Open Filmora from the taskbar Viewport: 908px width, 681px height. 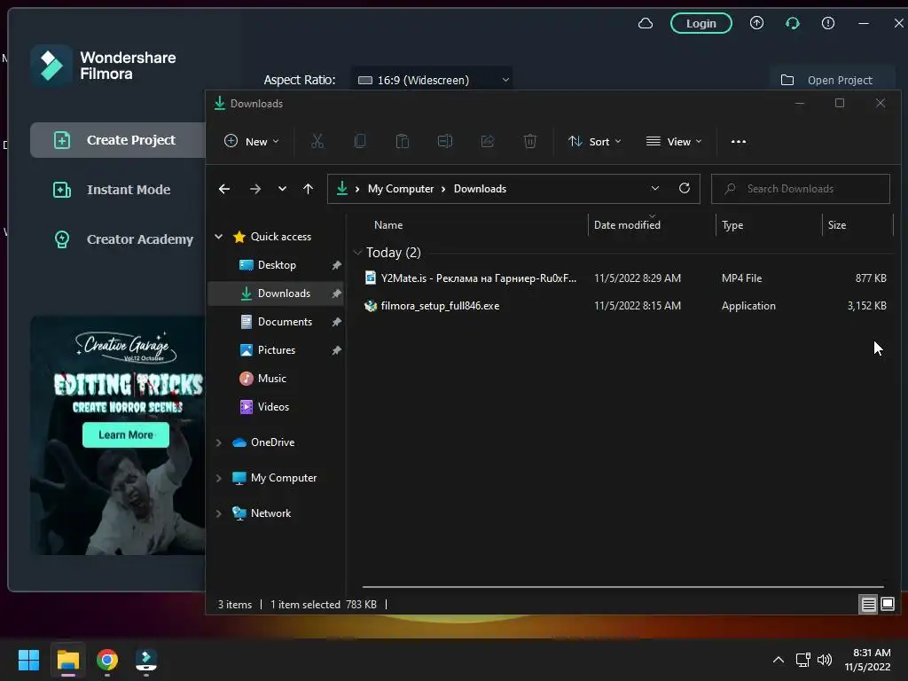[x=146, y=660]
